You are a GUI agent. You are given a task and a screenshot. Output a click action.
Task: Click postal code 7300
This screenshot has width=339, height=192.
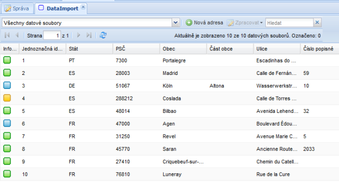coord(122,61)
